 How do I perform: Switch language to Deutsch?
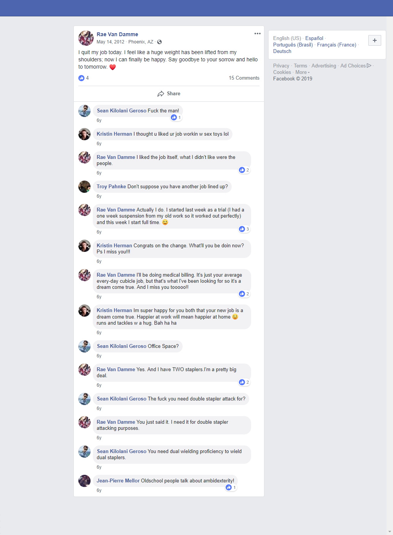click(x=282, y=51)
